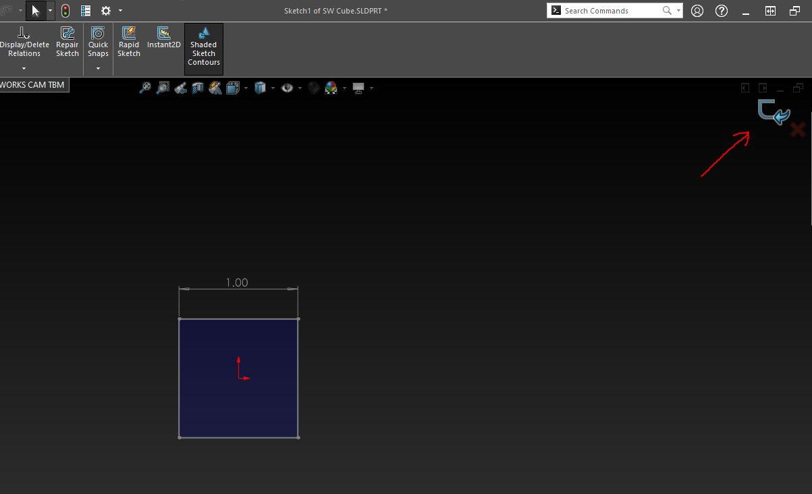Expand the Options gear dropdown arrow
The height and width of the screenshot is (494, 812).
[x=121, y=11]
